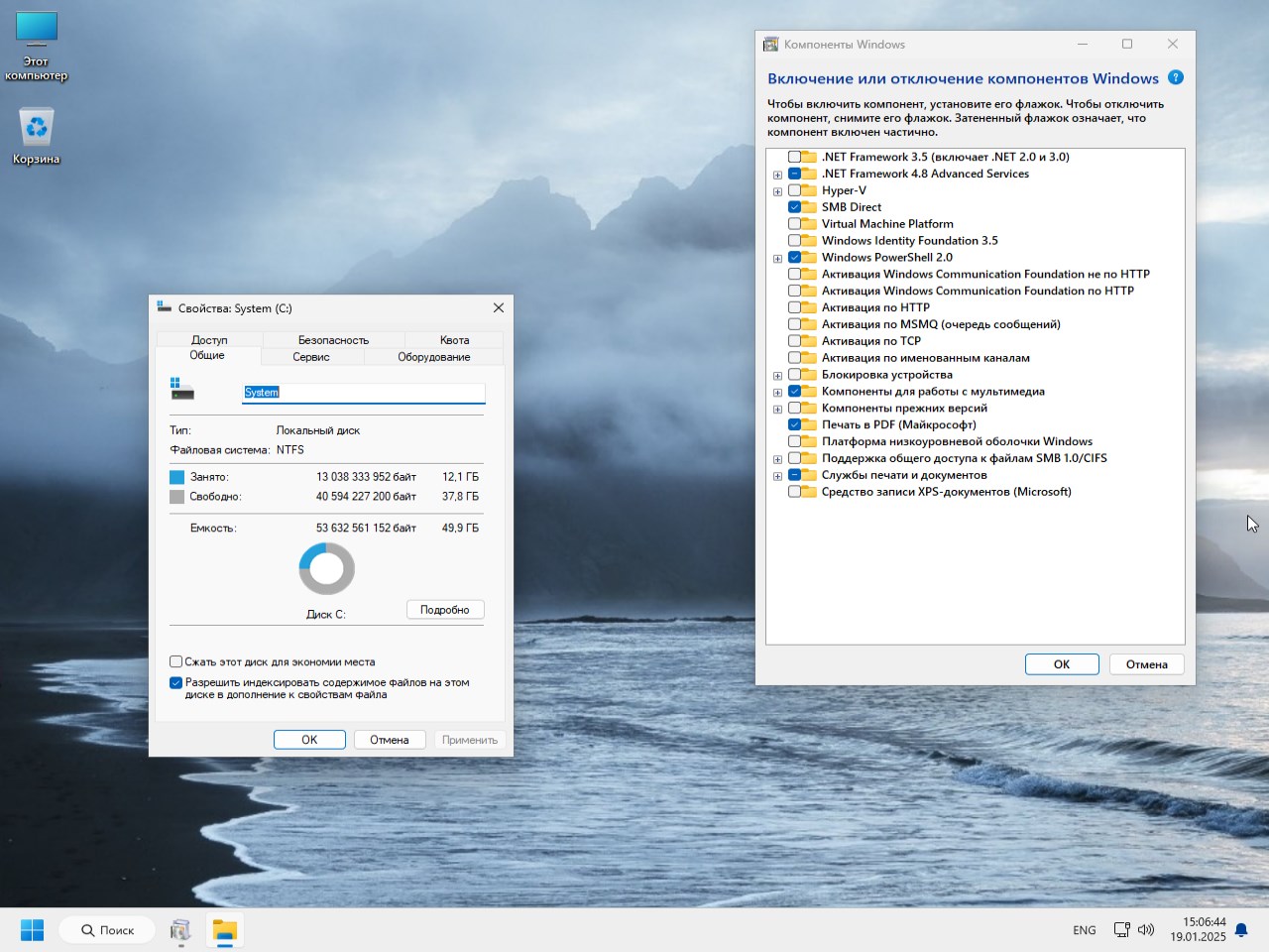This screenshot has width=1269, height=952.
Task: Open the Windows Components taskbar icon
Action: coord(180,930)
